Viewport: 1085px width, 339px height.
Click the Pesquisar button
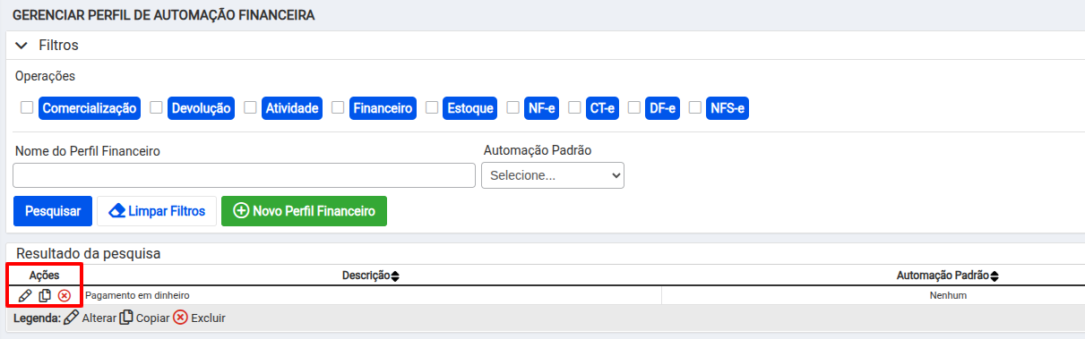tap(53, 211)
